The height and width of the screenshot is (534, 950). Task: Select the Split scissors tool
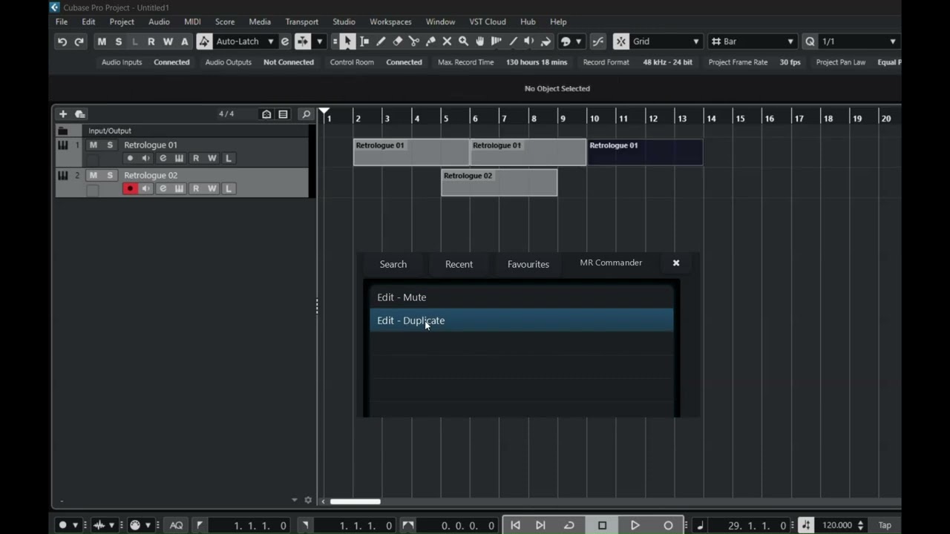(414, 42)
